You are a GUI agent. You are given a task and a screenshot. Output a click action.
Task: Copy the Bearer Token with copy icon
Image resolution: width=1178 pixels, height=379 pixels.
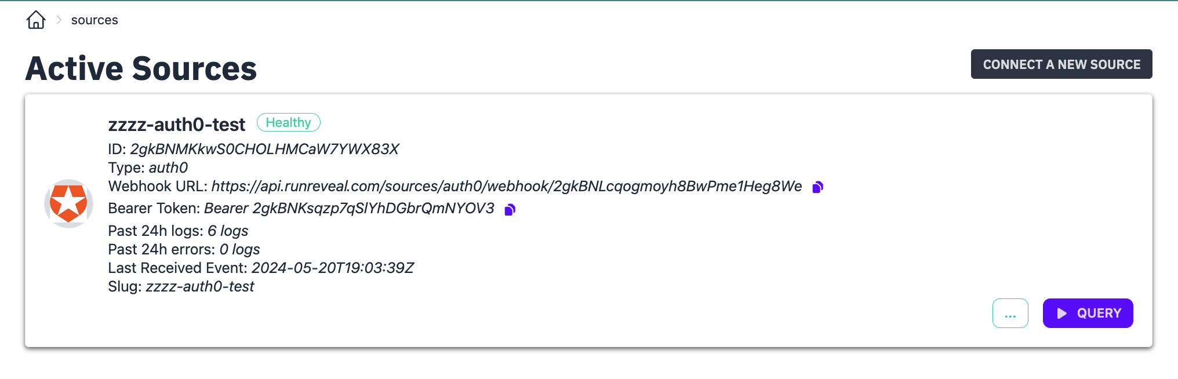click(x=510, y=209)
